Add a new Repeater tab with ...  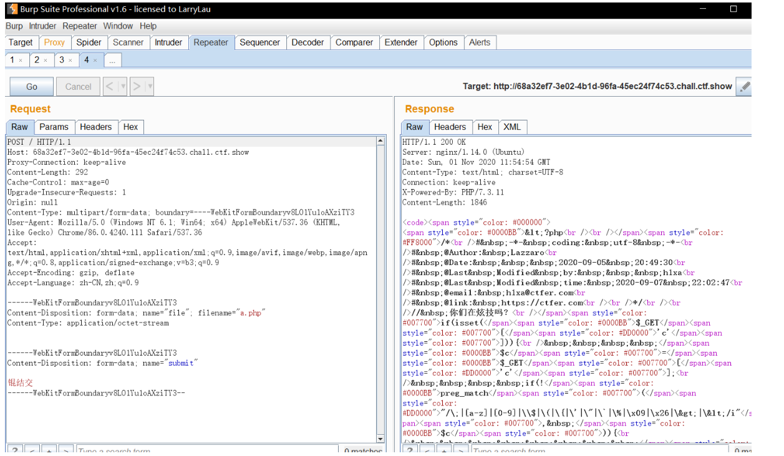point(113,61)
